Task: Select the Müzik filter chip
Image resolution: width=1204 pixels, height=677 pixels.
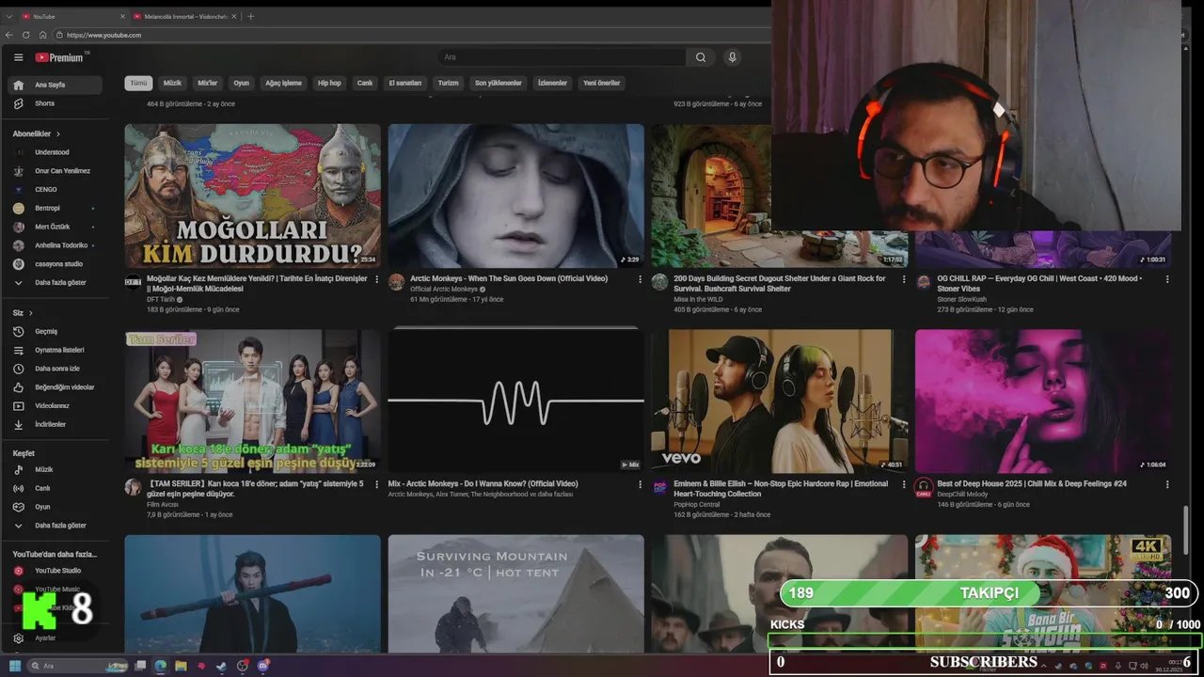Action: [x=172, y=83]
